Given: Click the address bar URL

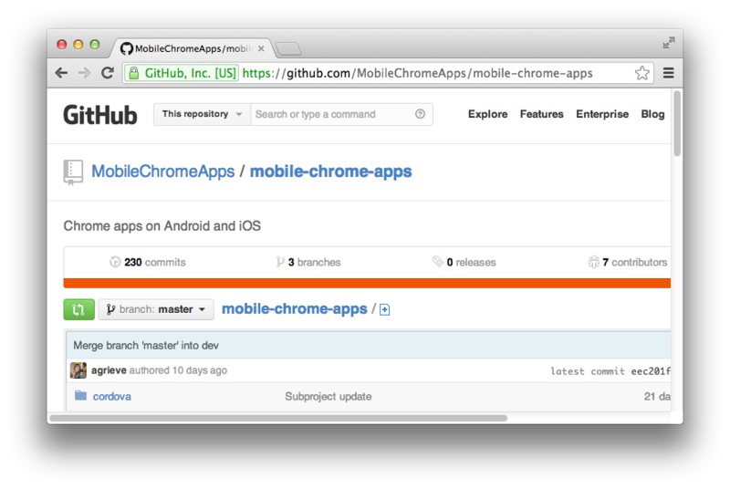Looking at the screenshot, I should [x=418, y=73].
